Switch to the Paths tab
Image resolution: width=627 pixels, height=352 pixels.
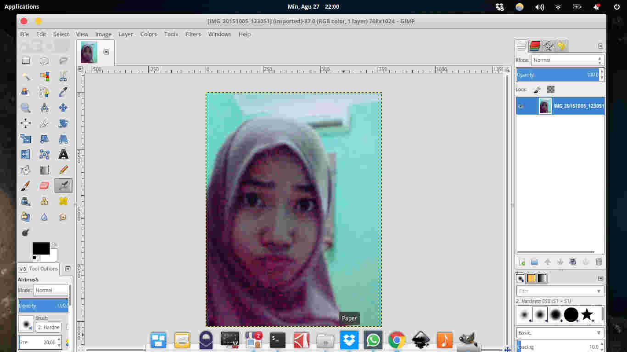pos(548,46)
